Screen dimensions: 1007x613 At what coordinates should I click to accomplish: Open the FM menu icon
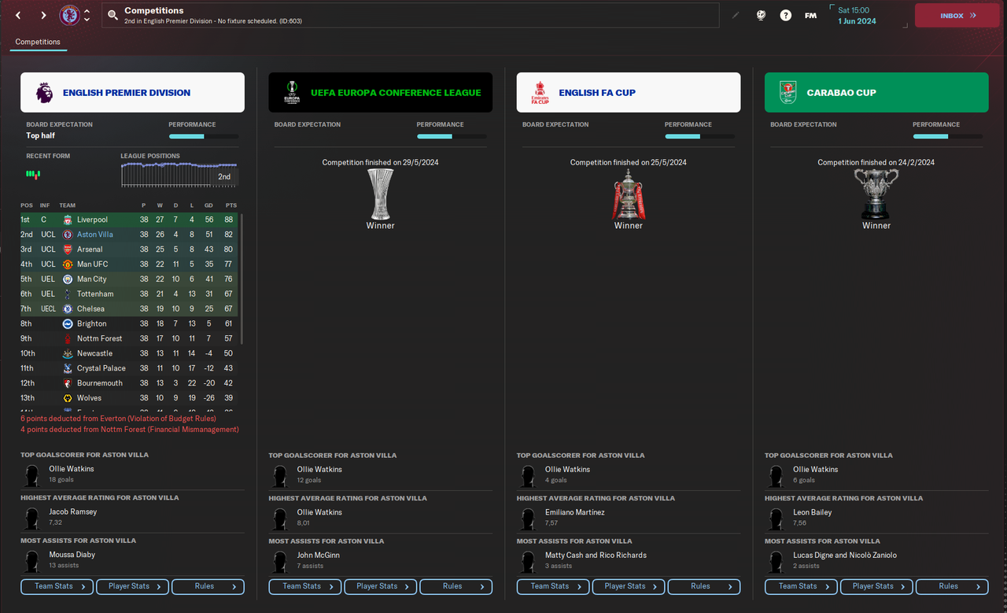coord(810,15)
